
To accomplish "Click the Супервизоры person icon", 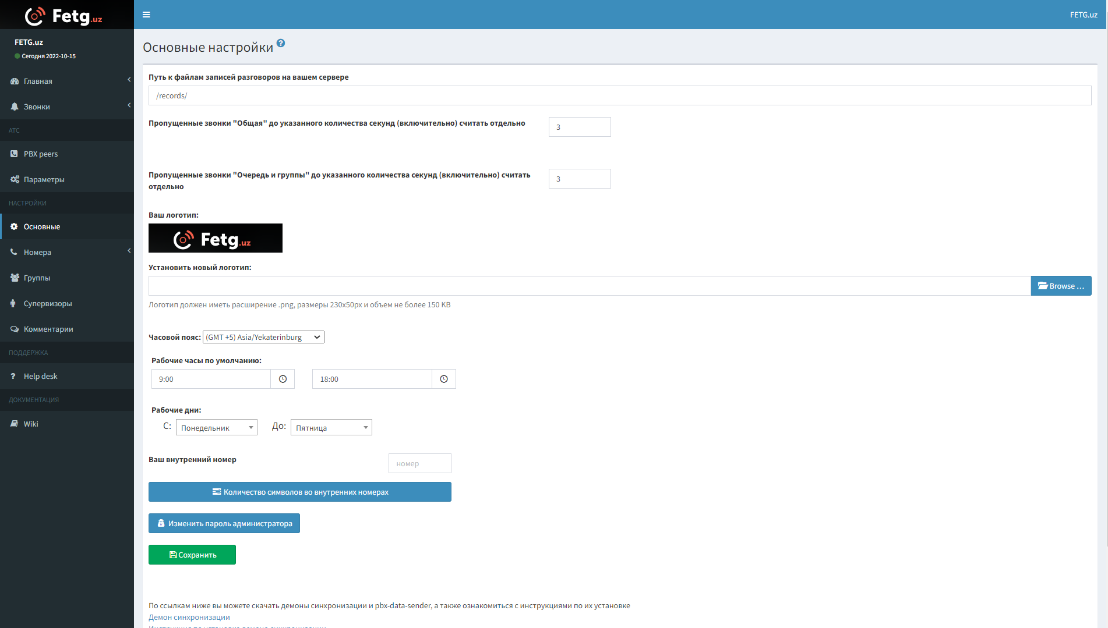I will tap(13, 303).
